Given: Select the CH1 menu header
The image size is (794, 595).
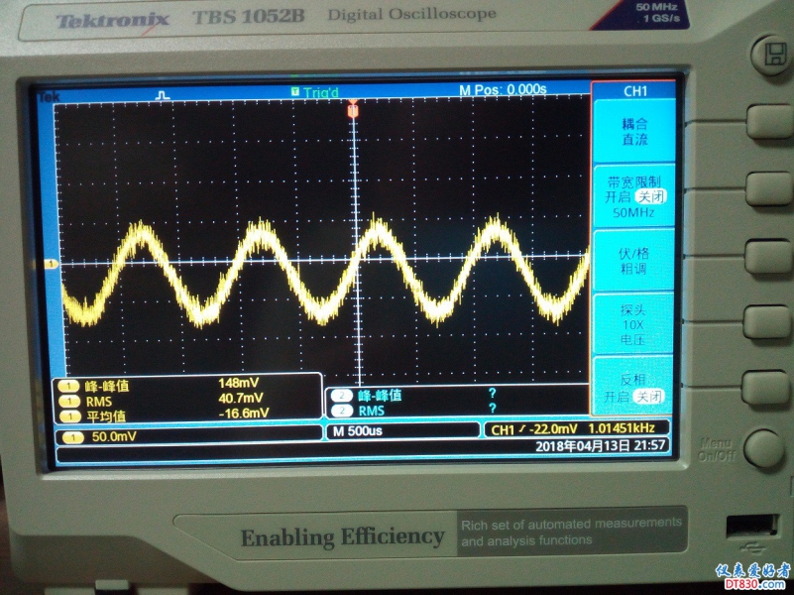Looking at the screenshot, I should [x=634, y=91].
